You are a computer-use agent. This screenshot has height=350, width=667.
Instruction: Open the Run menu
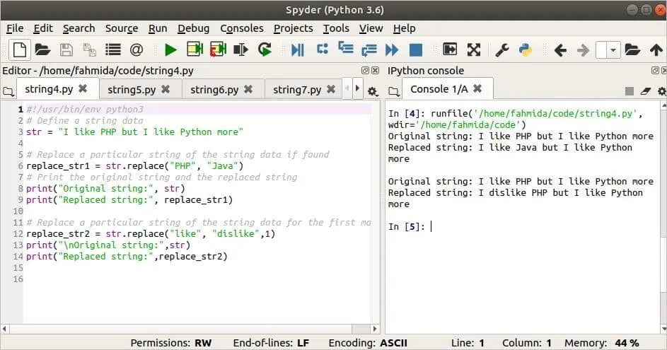[158, 28]
